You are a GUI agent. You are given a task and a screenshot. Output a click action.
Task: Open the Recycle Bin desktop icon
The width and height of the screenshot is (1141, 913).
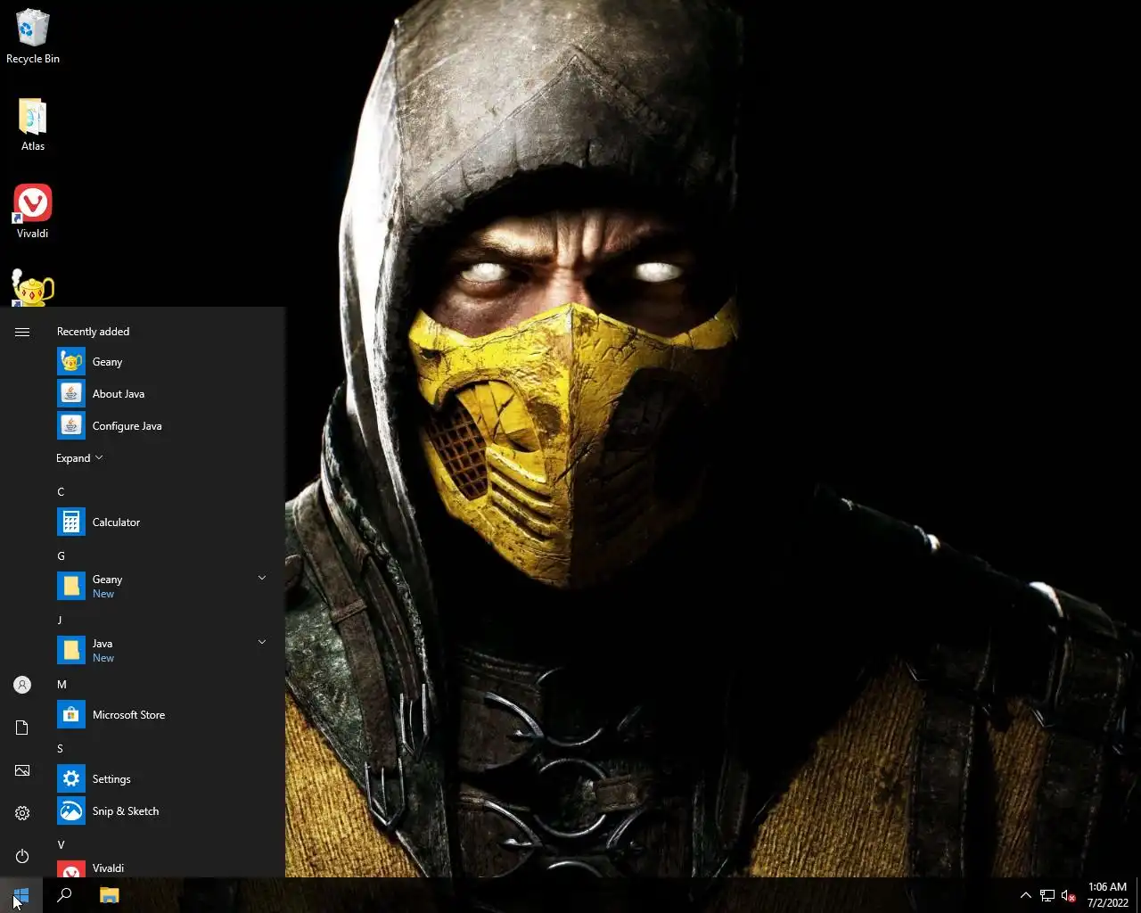[x=33, y=37]
